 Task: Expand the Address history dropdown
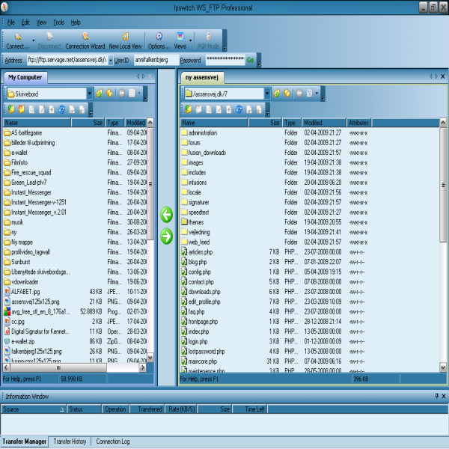pos(111,60)
